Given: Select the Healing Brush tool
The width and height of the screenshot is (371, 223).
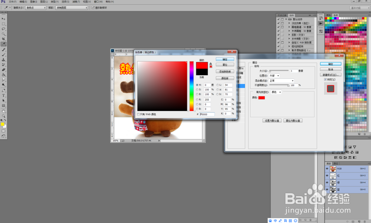Looking at the screenshot, I should [4, 50].
